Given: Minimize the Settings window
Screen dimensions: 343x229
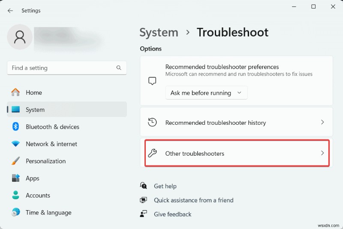Looking at the screenshot, I should tap(294, 6).
